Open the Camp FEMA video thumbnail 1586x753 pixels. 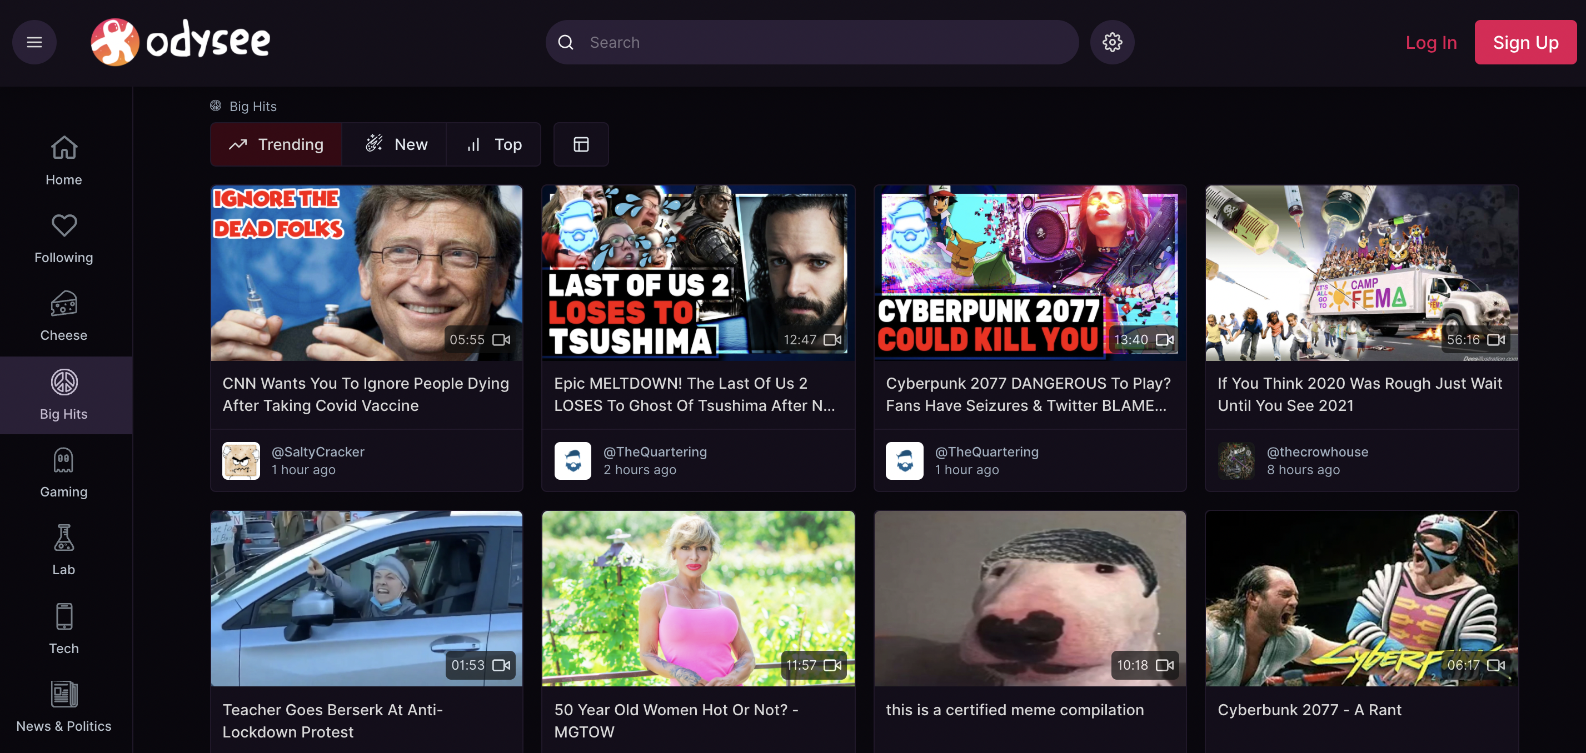(x=1362, y=273)
